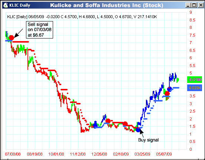Click the 11/12/08 date axis label
The image size is (205, 160).
tap(78, 154)
